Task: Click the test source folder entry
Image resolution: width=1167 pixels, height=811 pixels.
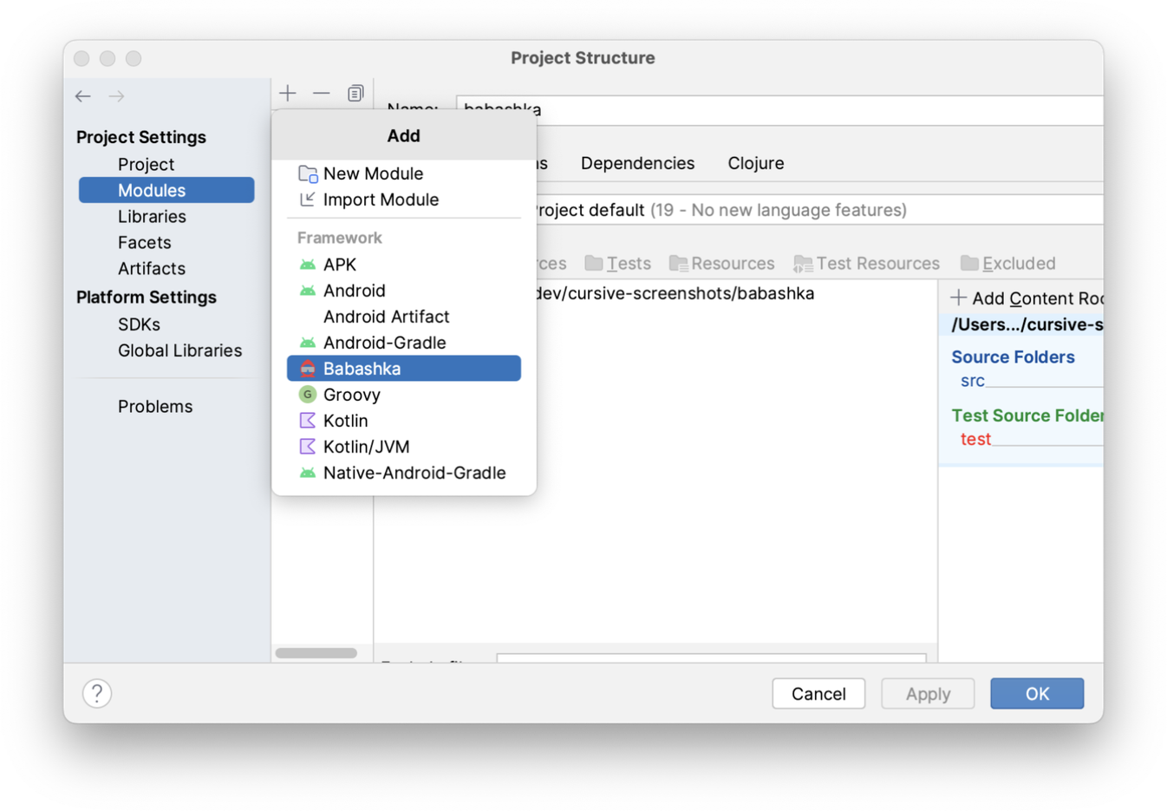Action: tap(975, 439)
